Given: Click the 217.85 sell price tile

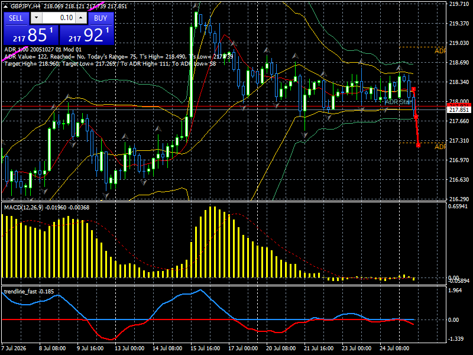Looking at the screenshot, I should [x=31, y=35].
